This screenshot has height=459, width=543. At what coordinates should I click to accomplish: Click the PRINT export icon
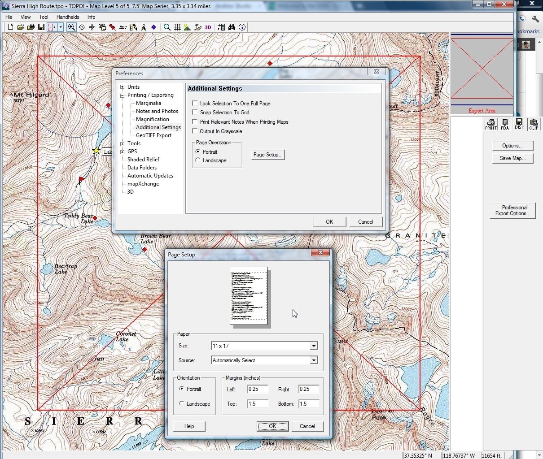(x=490, y=124)
